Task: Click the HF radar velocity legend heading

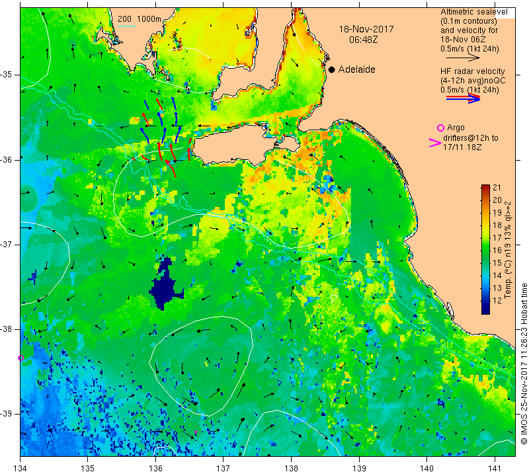Action: [x=473, y=71]
